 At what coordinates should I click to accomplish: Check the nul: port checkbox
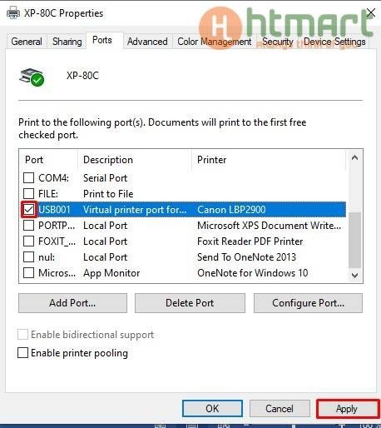[x=28, y=257]
